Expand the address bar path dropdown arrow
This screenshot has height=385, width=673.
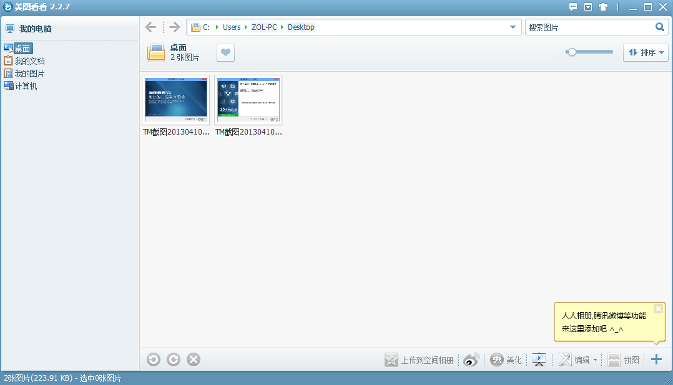tap(513, 27)
